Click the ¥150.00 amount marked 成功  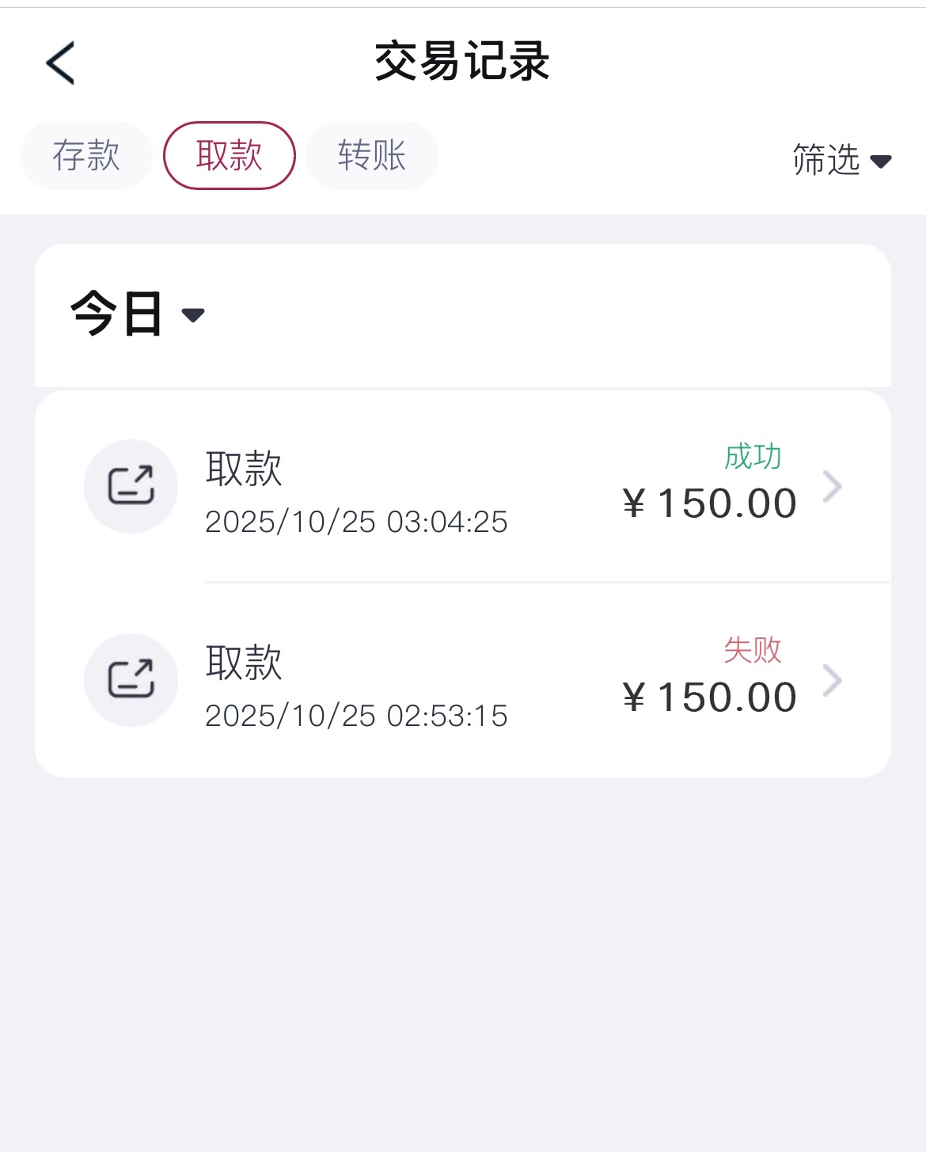click(x=710, y=504)
